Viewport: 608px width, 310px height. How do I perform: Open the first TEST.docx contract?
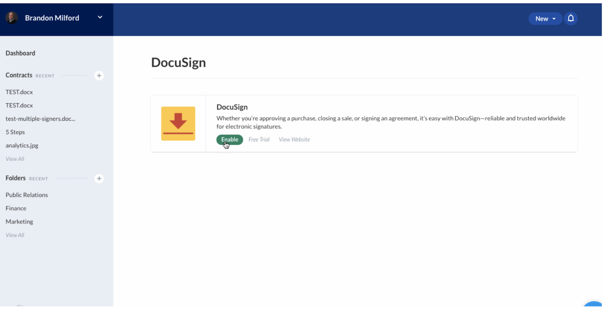tap(19, 92)
